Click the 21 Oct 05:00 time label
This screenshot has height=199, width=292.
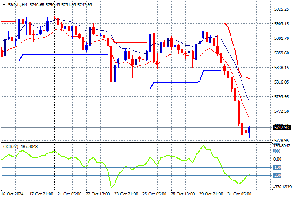[69, 194]
